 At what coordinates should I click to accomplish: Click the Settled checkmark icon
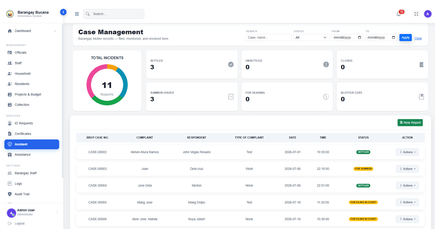click(231, 64)
